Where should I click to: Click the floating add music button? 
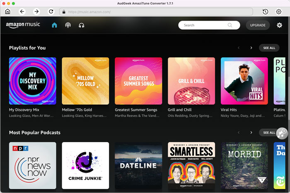pos(282,133)
